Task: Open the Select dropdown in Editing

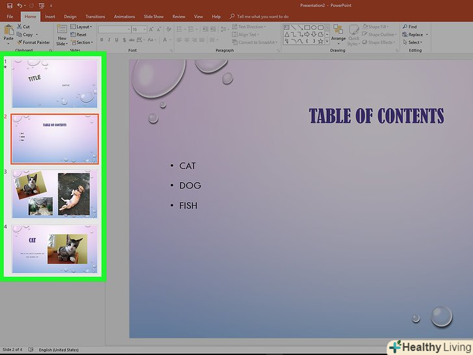Action: (413, 42)
